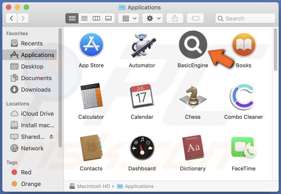The width and height of the screenshot is (281, 194).
Task: Open Network in the sidebar
Action: (30, 148)
